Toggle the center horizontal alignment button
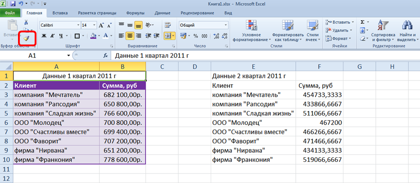 click(x=130, y=36)
